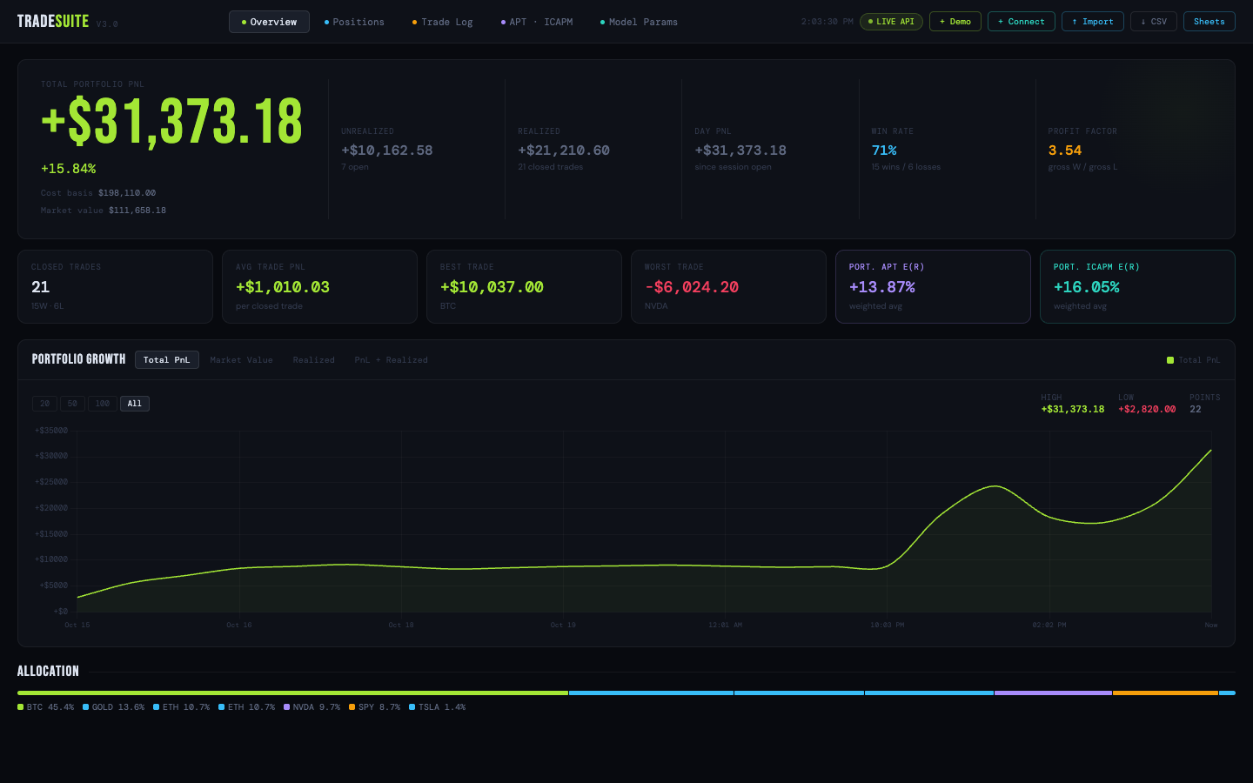The image size is (1253, 783).
Task: Open the Best Trade BTC card
Action: click(524, 287)
